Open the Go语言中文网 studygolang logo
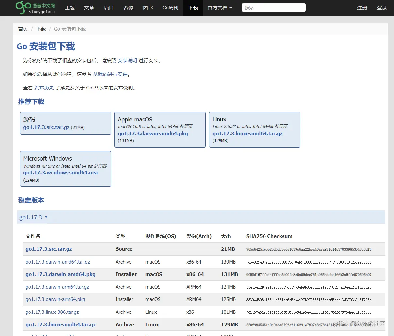 [x=35, y=8]
